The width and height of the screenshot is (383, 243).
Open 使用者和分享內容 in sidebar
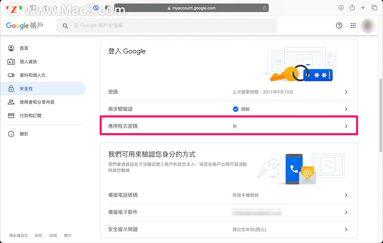(43, 102)
